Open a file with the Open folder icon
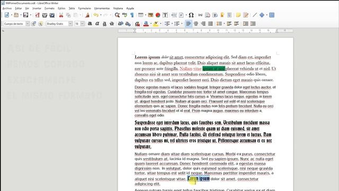 point(16,15)
